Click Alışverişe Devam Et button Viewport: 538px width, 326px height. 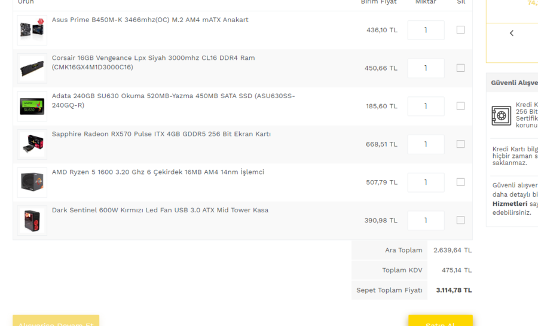[56, 321]
